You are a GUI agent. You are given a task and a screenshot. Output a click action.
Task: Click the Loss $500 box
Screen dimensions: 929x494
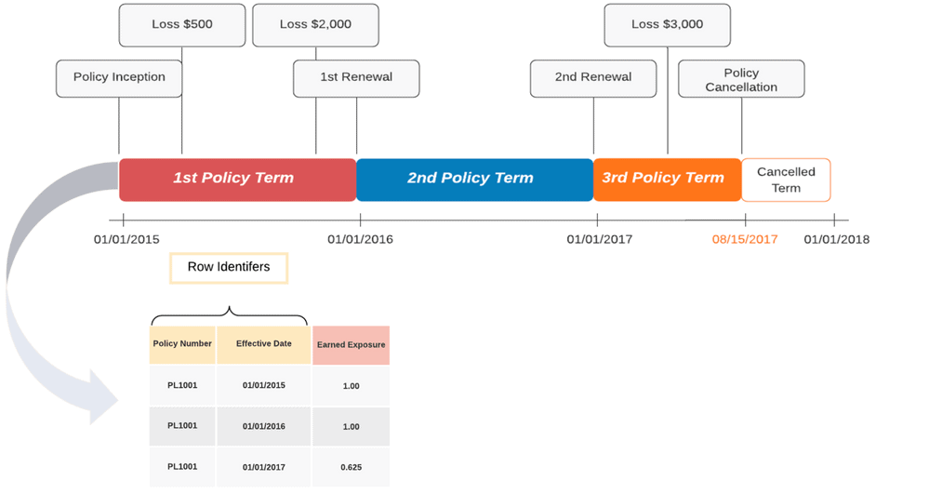point(182,25)
